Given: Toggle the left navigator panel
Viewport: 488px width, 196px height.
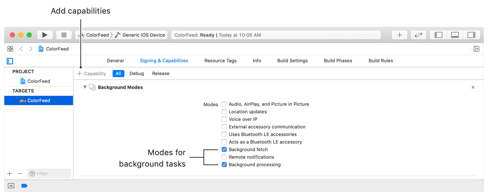Looking at the screenshot, I should (x=438, y=35).
